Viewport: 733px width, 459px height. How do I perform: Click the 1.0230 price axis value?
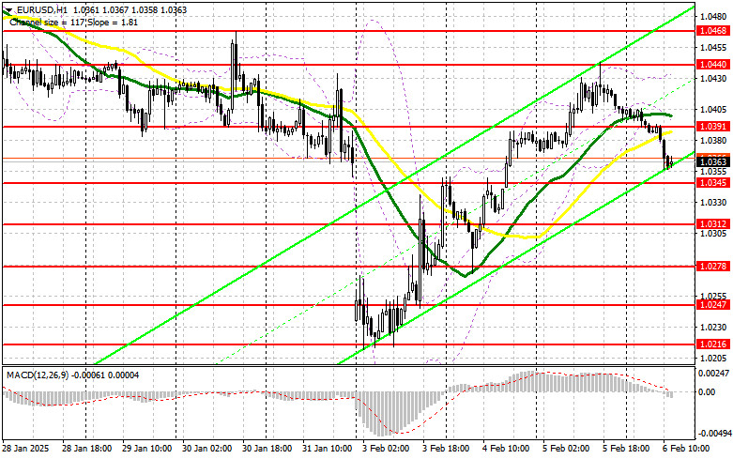point(713,328)
